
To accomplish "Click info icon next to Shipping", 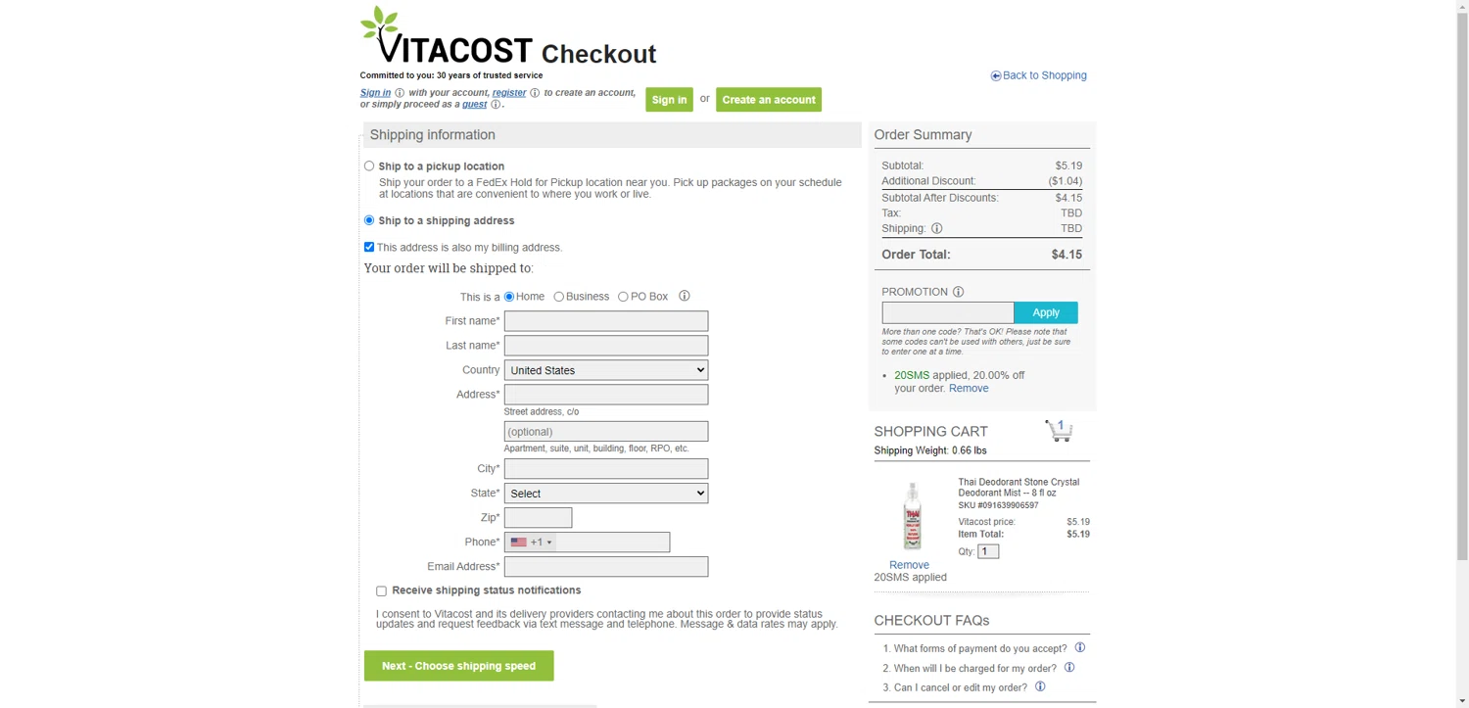I will [936, 229].
